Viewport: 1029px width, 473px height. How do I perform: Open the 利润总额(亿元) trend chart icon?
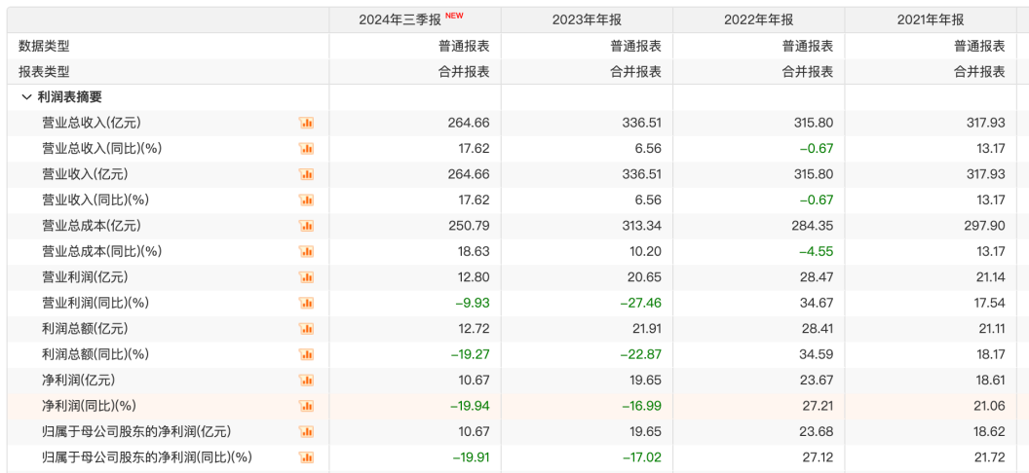306,329
